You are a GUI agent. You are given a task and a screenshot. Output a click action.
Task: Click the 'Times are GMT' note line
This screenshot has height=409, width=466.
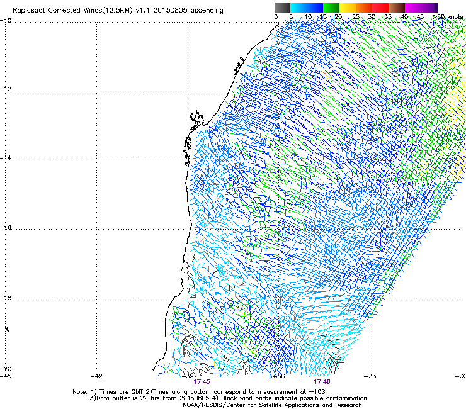199,392
